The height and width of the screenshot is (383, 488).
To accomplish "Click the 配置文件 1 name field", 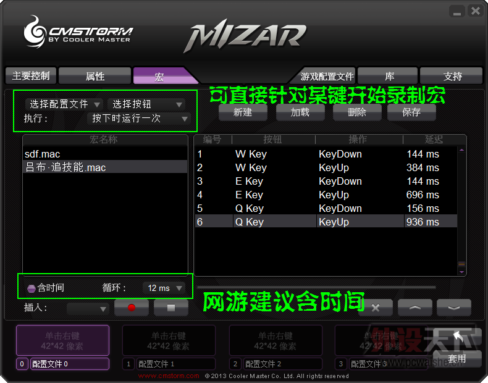I will 176,364.
